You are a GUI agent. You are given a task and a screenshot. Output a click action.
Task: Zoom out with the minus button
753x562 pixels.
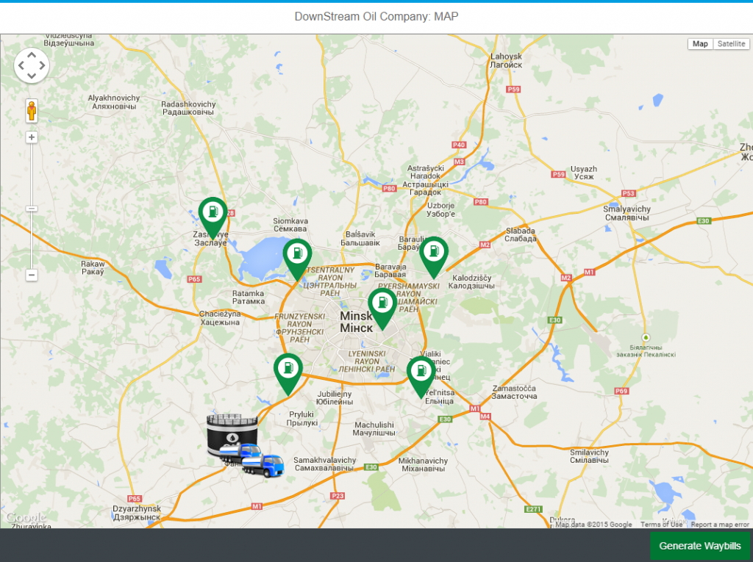[32, 275]
